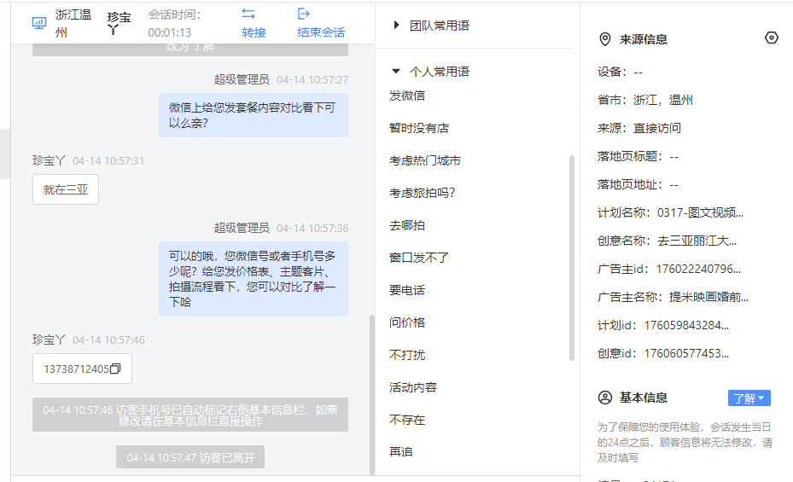Select the 再追 quick phrase
This screenshot has height=482, width=793.
(401, 451)
